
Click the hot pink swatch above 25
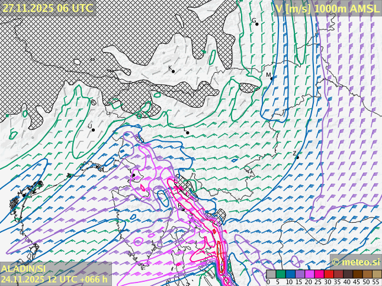[x=319, y=274]
